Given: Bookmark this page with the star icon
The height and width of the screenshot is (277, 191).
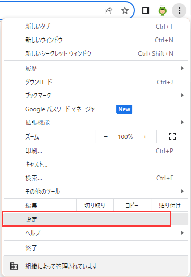Looking at the screenshot, I should (x=125, y=11).
